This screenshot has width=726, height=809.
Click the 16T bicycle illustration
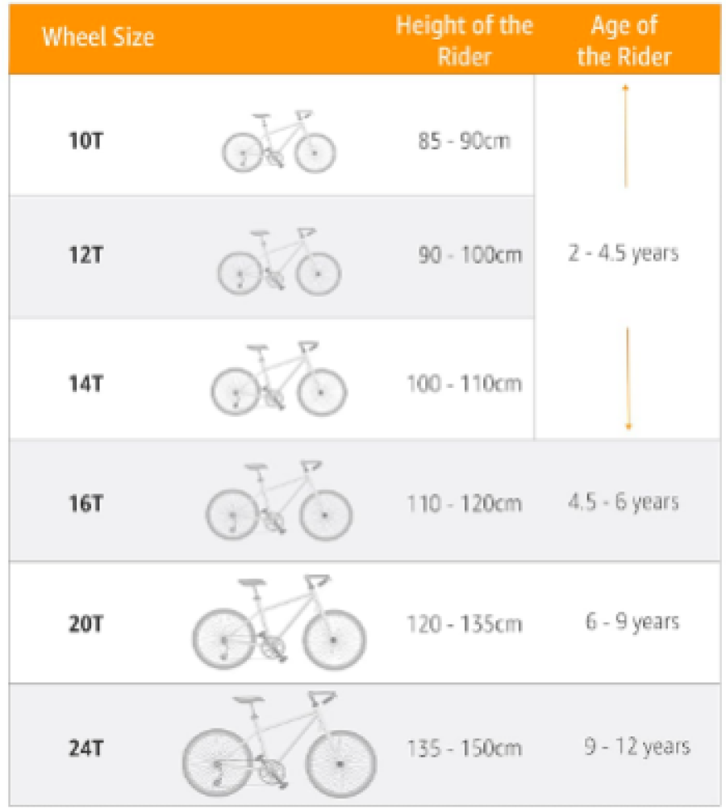pos(278,500)
